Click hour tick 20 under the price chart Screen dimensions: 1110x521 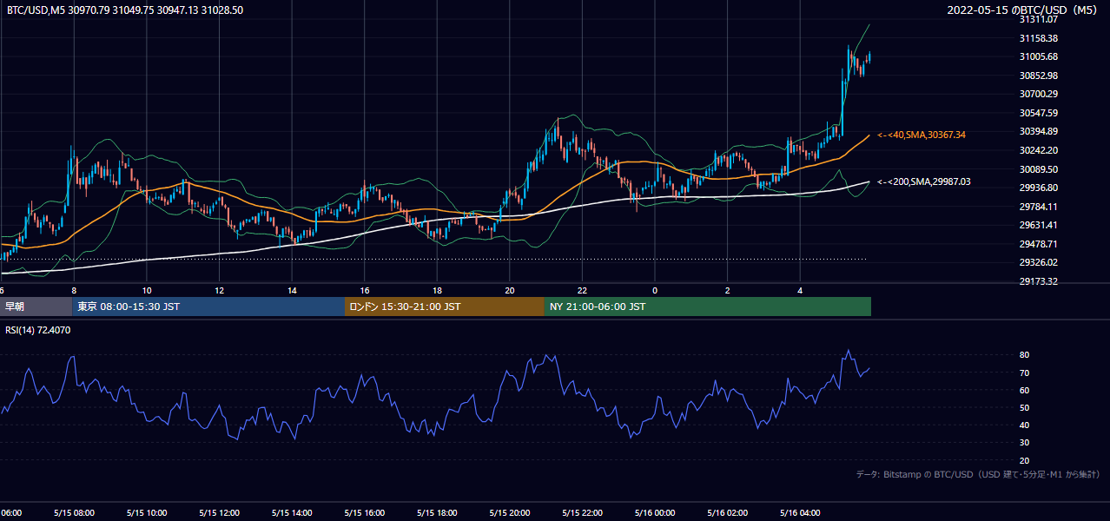510,290
